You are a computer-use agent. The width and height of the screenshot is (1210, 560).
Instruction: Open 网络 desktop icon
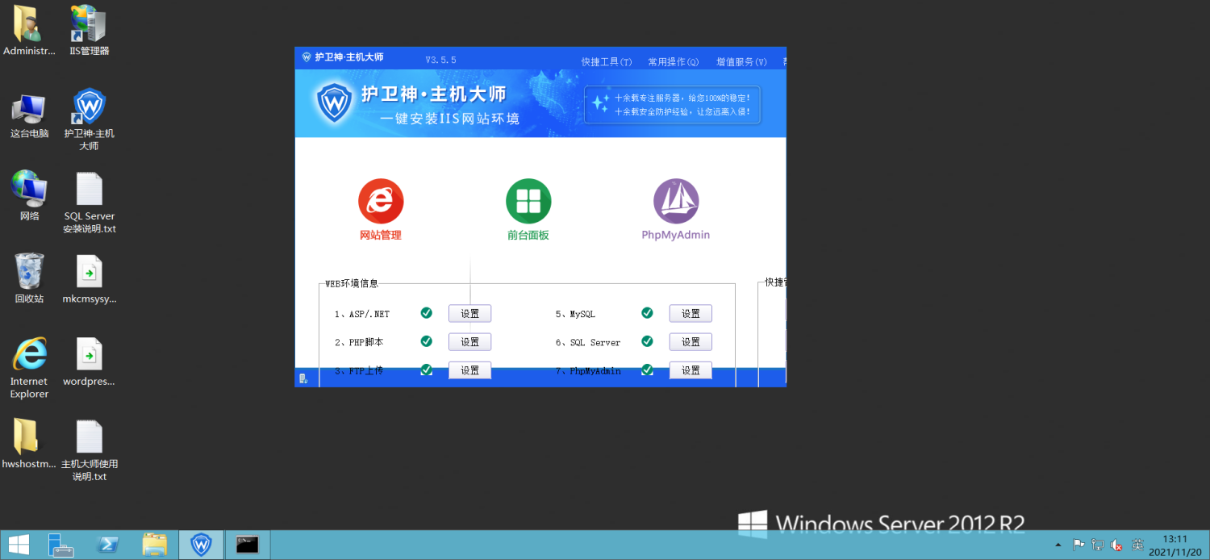[x=29, y=196]
